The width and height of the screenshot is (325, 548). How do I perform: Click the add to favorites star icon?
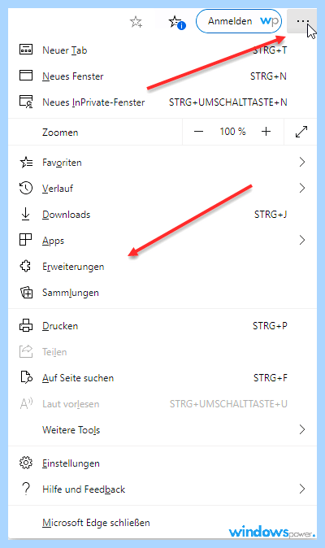coord(136,22)
